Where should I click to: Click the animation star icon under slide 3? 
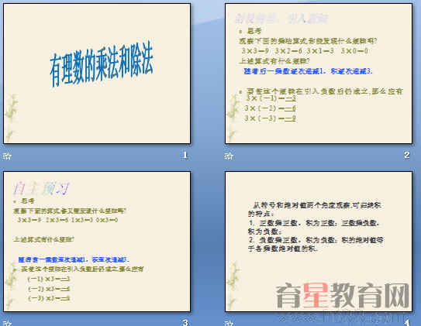(7, 323)
